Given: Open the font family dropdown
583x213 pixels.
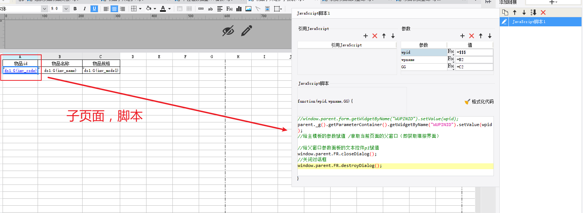Looking at the screenshot, I should pyautogui.click(x=45, y=9).
